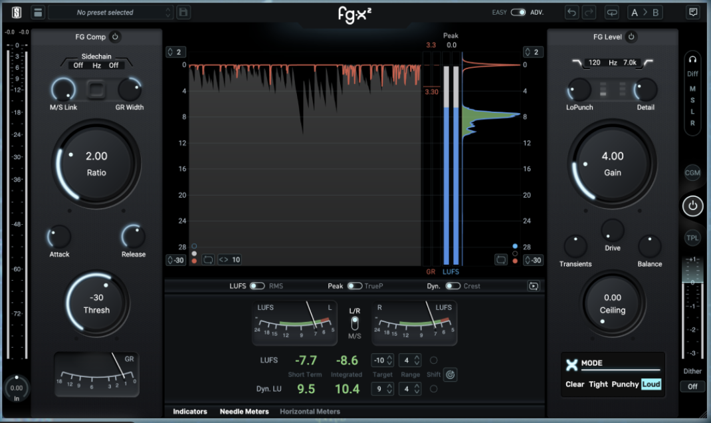Click the redo arrow
The height and width of the screenshot is (423, 711).
[x=589, y=12]
